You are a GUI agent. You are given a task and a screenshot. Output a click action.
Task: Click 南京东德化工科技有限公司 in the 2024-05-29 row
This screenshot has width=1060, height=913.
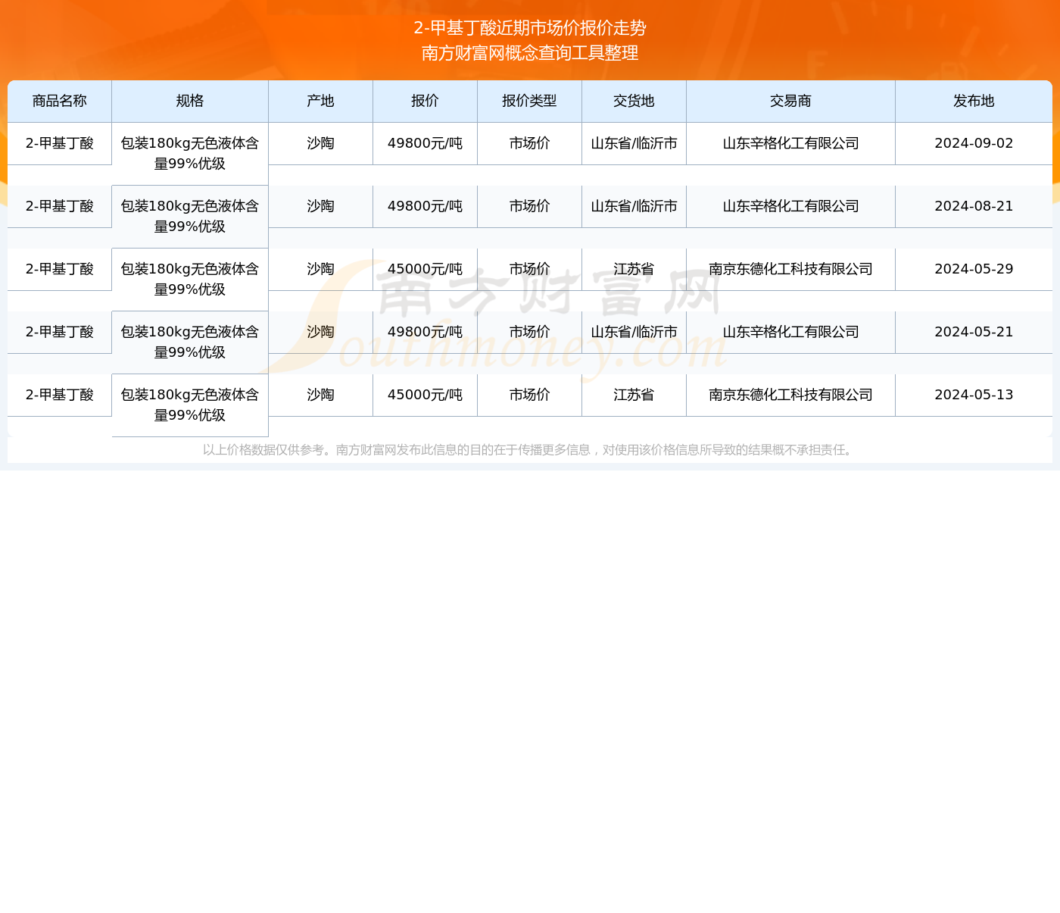click(x=791, y=269)
